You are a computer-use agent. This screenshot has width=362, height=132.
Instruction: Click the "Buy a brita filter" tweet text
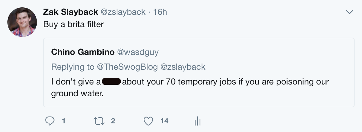(73, 24)
